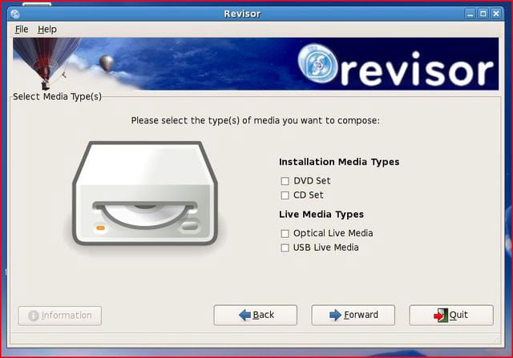
Task: Click the greyed-out Information button
Action: pyautogui.click(x=60, y=316)
